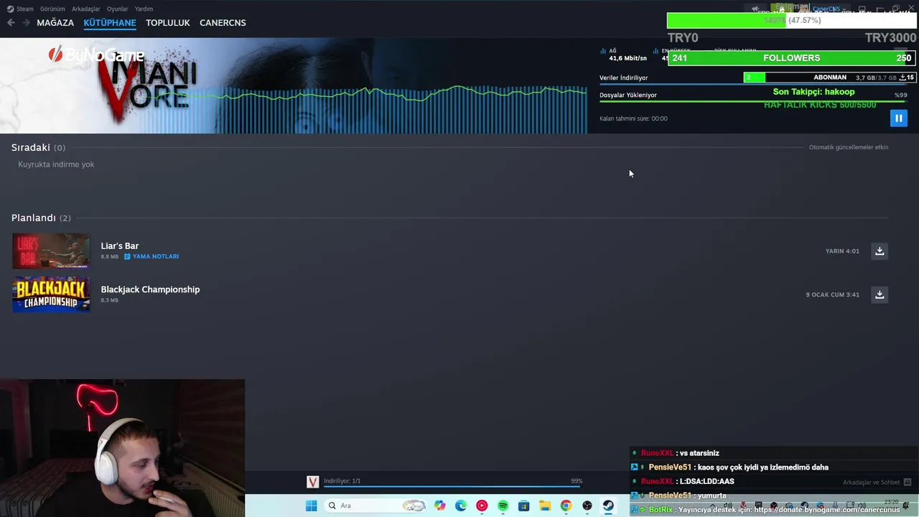Click the Sıradaki (0) queue heading

[38, 147]
